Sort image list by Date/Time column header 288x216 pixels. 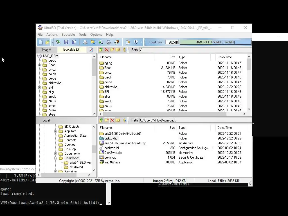click(231, 57)
